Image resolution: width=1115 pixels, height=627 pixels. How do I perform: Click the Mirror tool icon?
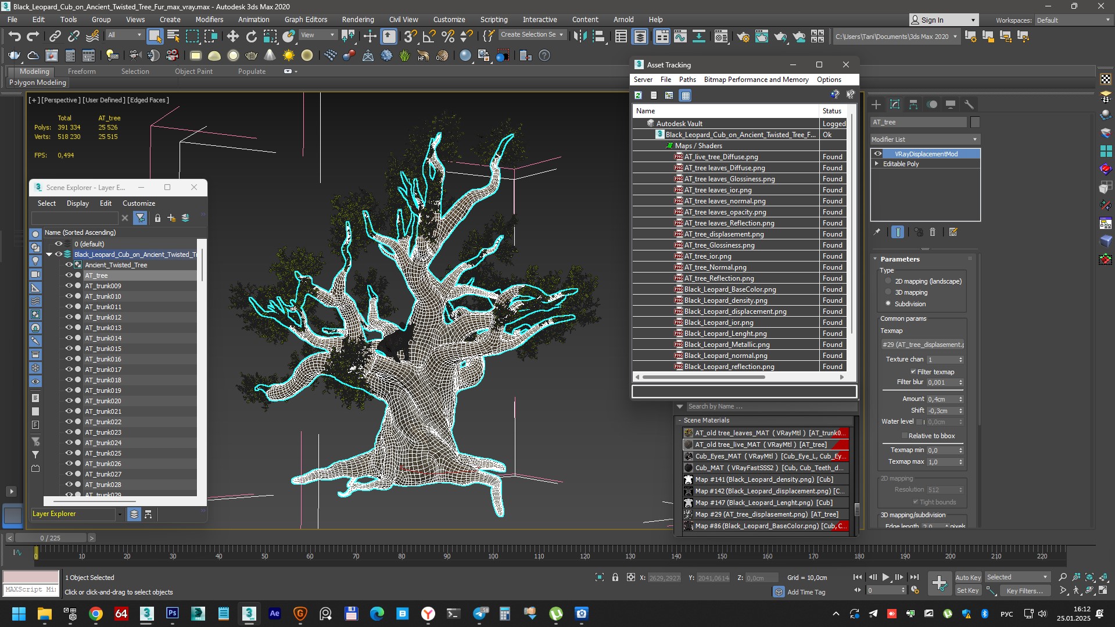(580, 37)
